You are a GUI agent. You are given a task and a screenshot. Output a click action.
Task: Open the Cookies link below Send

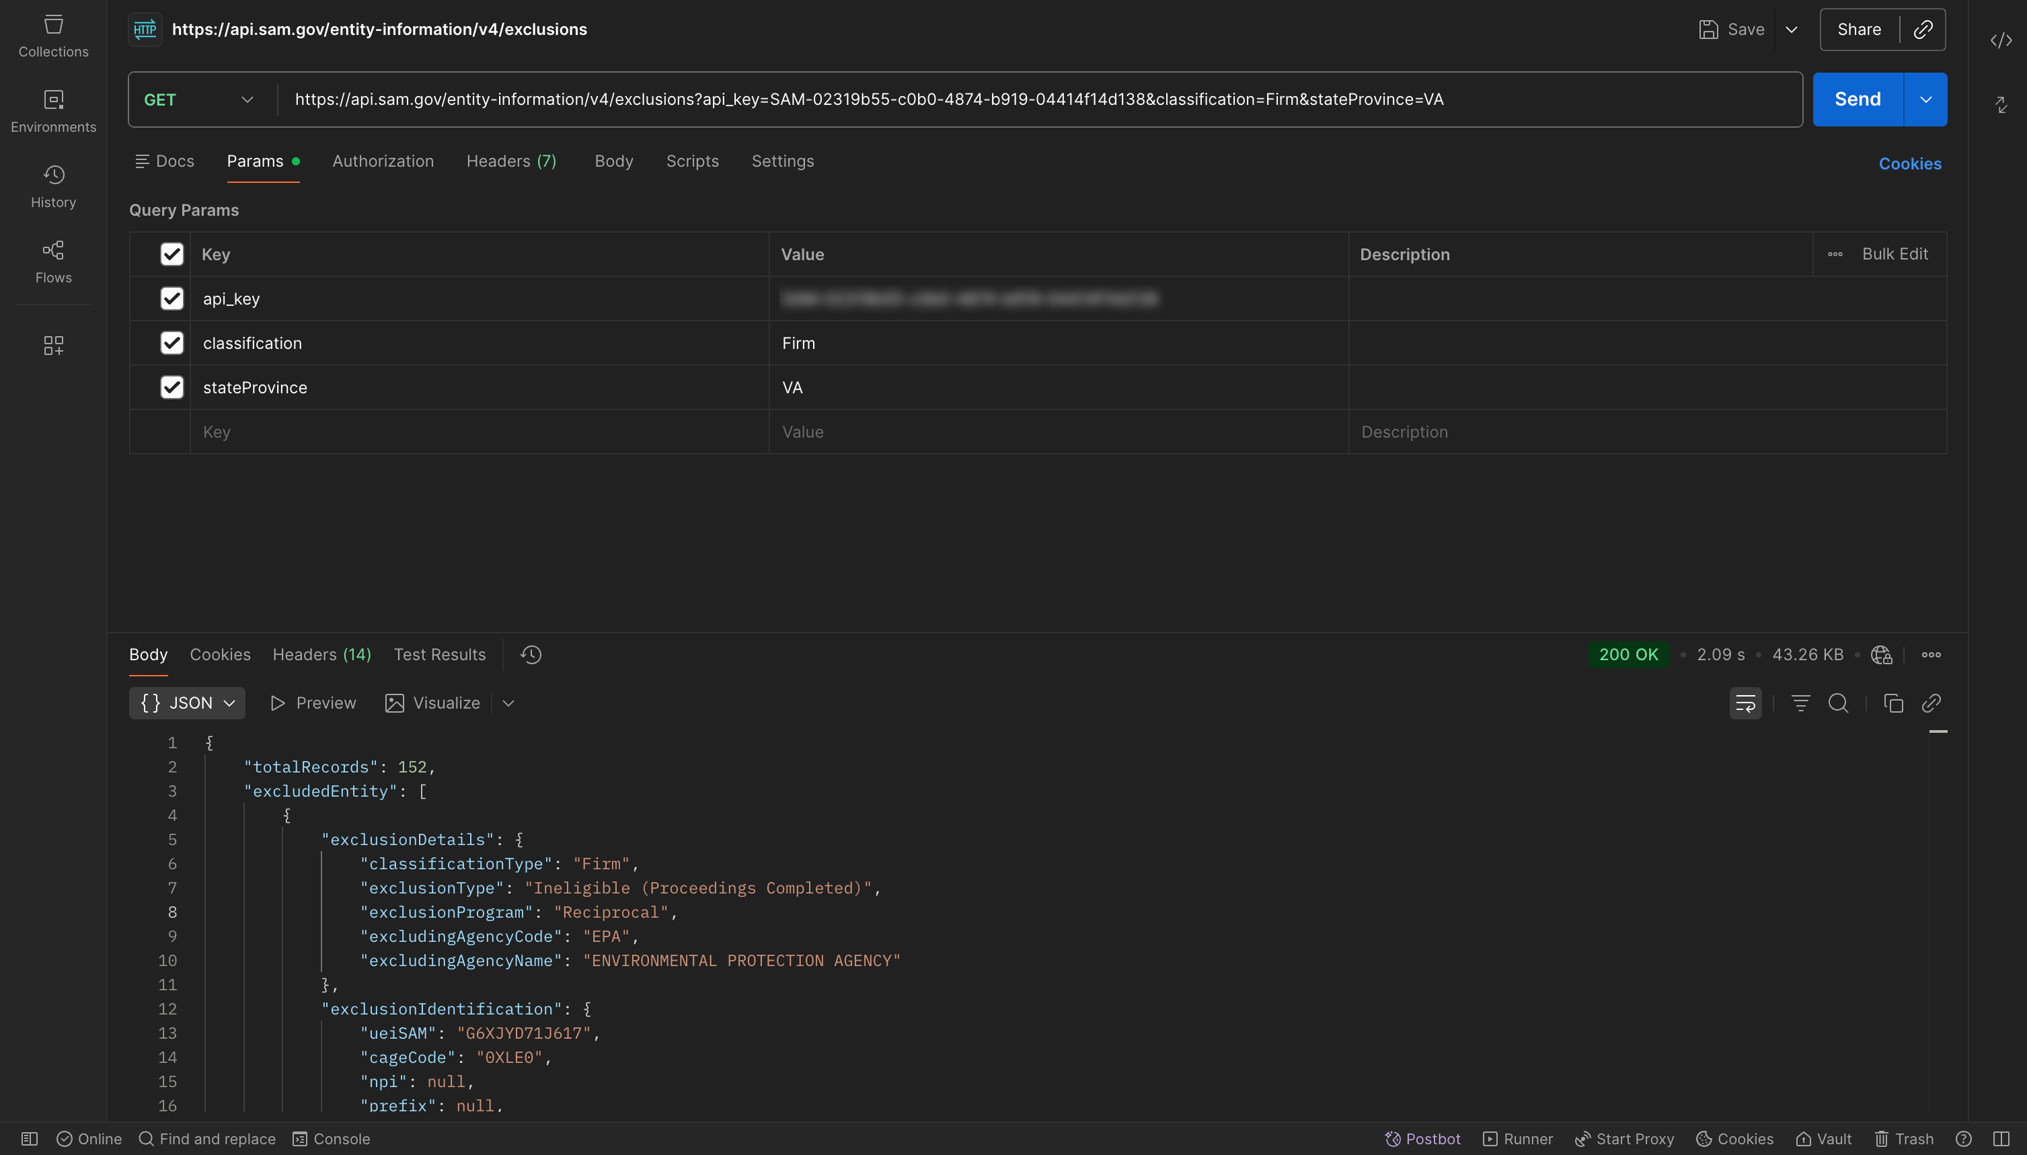pyautogui.click(x=1909, y=163)
